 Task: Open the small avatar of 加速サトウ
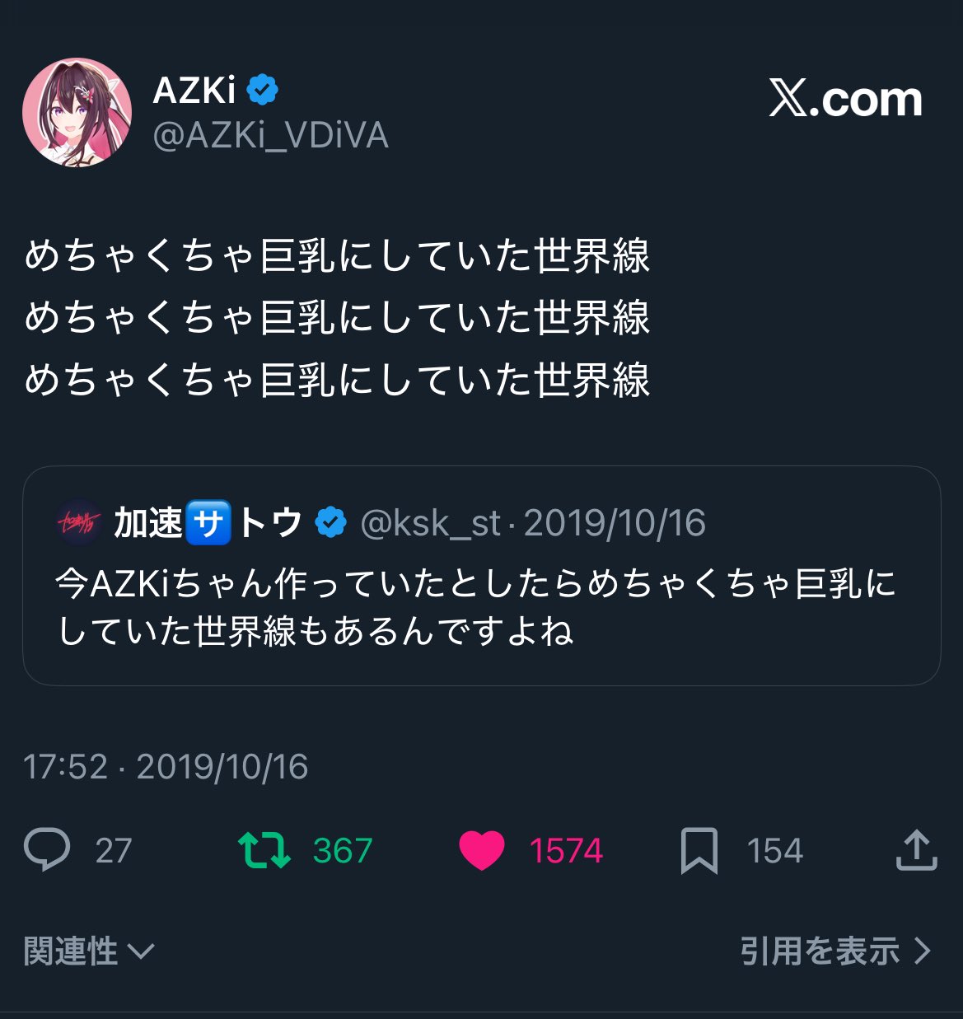[78, 522]
